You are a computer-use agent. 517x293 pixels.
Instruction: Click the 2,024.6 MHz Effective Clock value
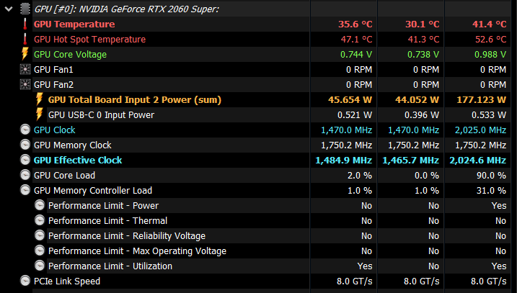(x=478, y=161)
